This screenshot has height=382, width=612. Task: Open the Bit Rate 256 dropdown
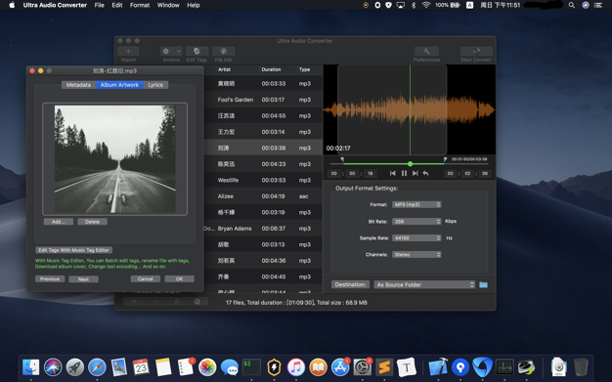click(x=416, y=221)
